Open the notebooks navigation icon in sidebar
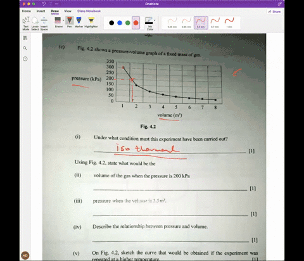 click(x=25, y=38)
